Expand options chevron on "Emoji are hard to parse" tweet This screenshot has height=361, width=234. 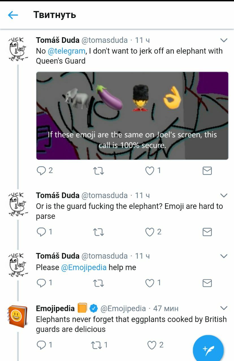point(224,195)
